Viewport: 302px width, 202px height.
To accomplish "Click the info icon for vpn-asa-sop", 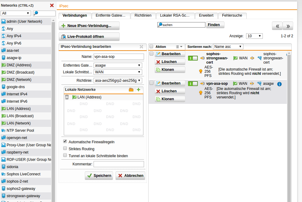I will point(280,84).
